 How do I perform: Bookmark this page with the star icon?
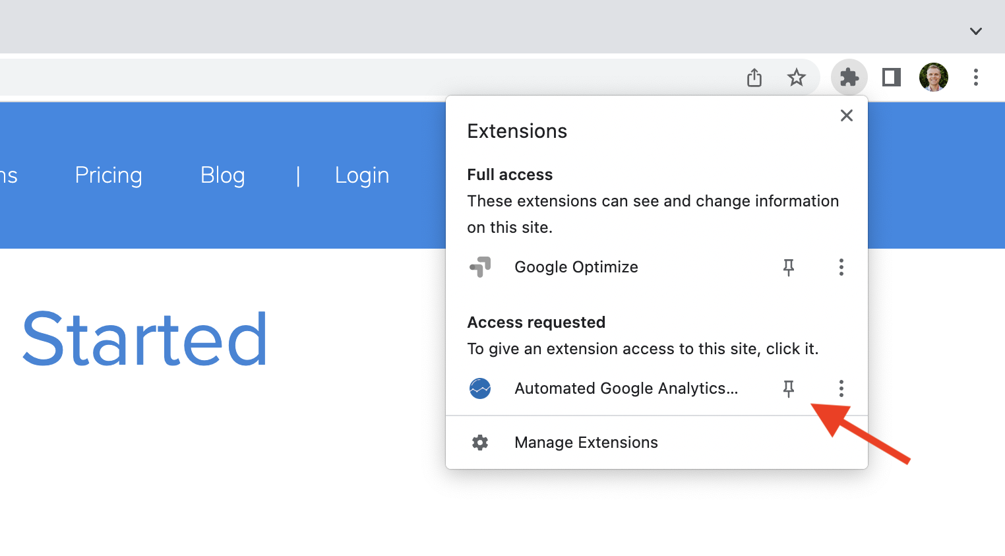click(x=797, y=77)
